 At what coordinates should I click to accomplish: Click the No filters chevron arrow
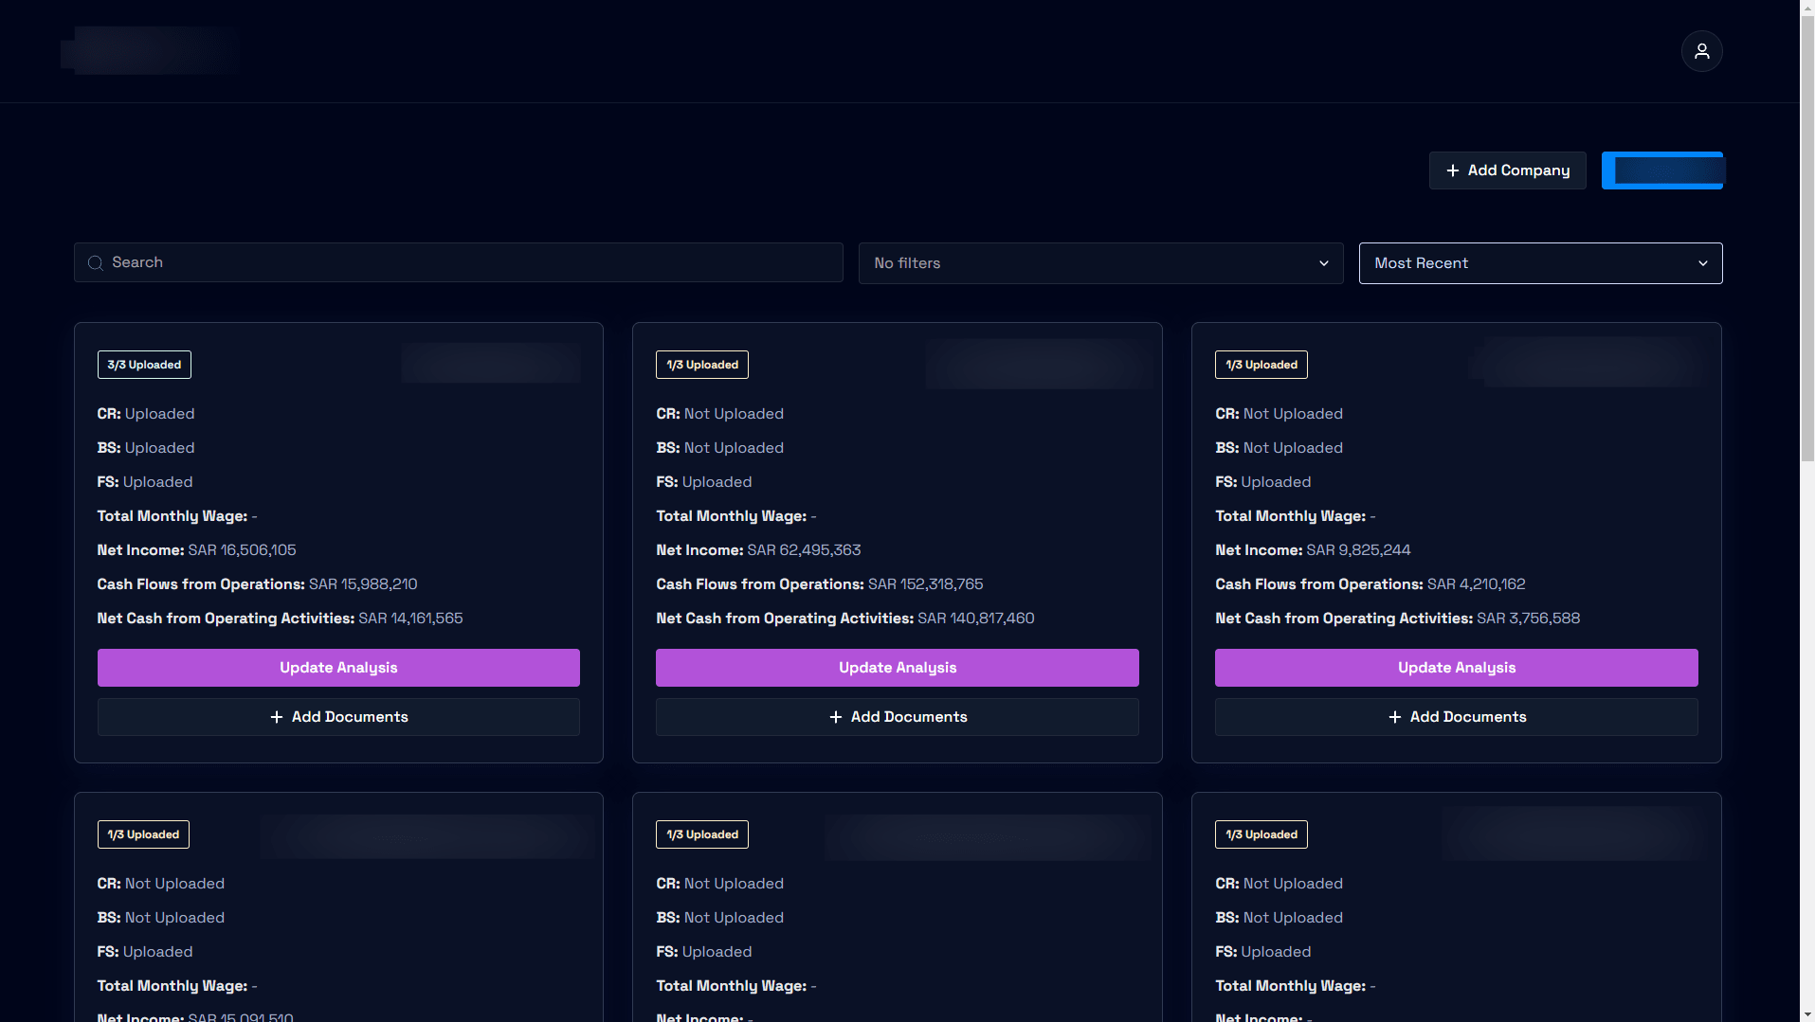coord(1324,263)
